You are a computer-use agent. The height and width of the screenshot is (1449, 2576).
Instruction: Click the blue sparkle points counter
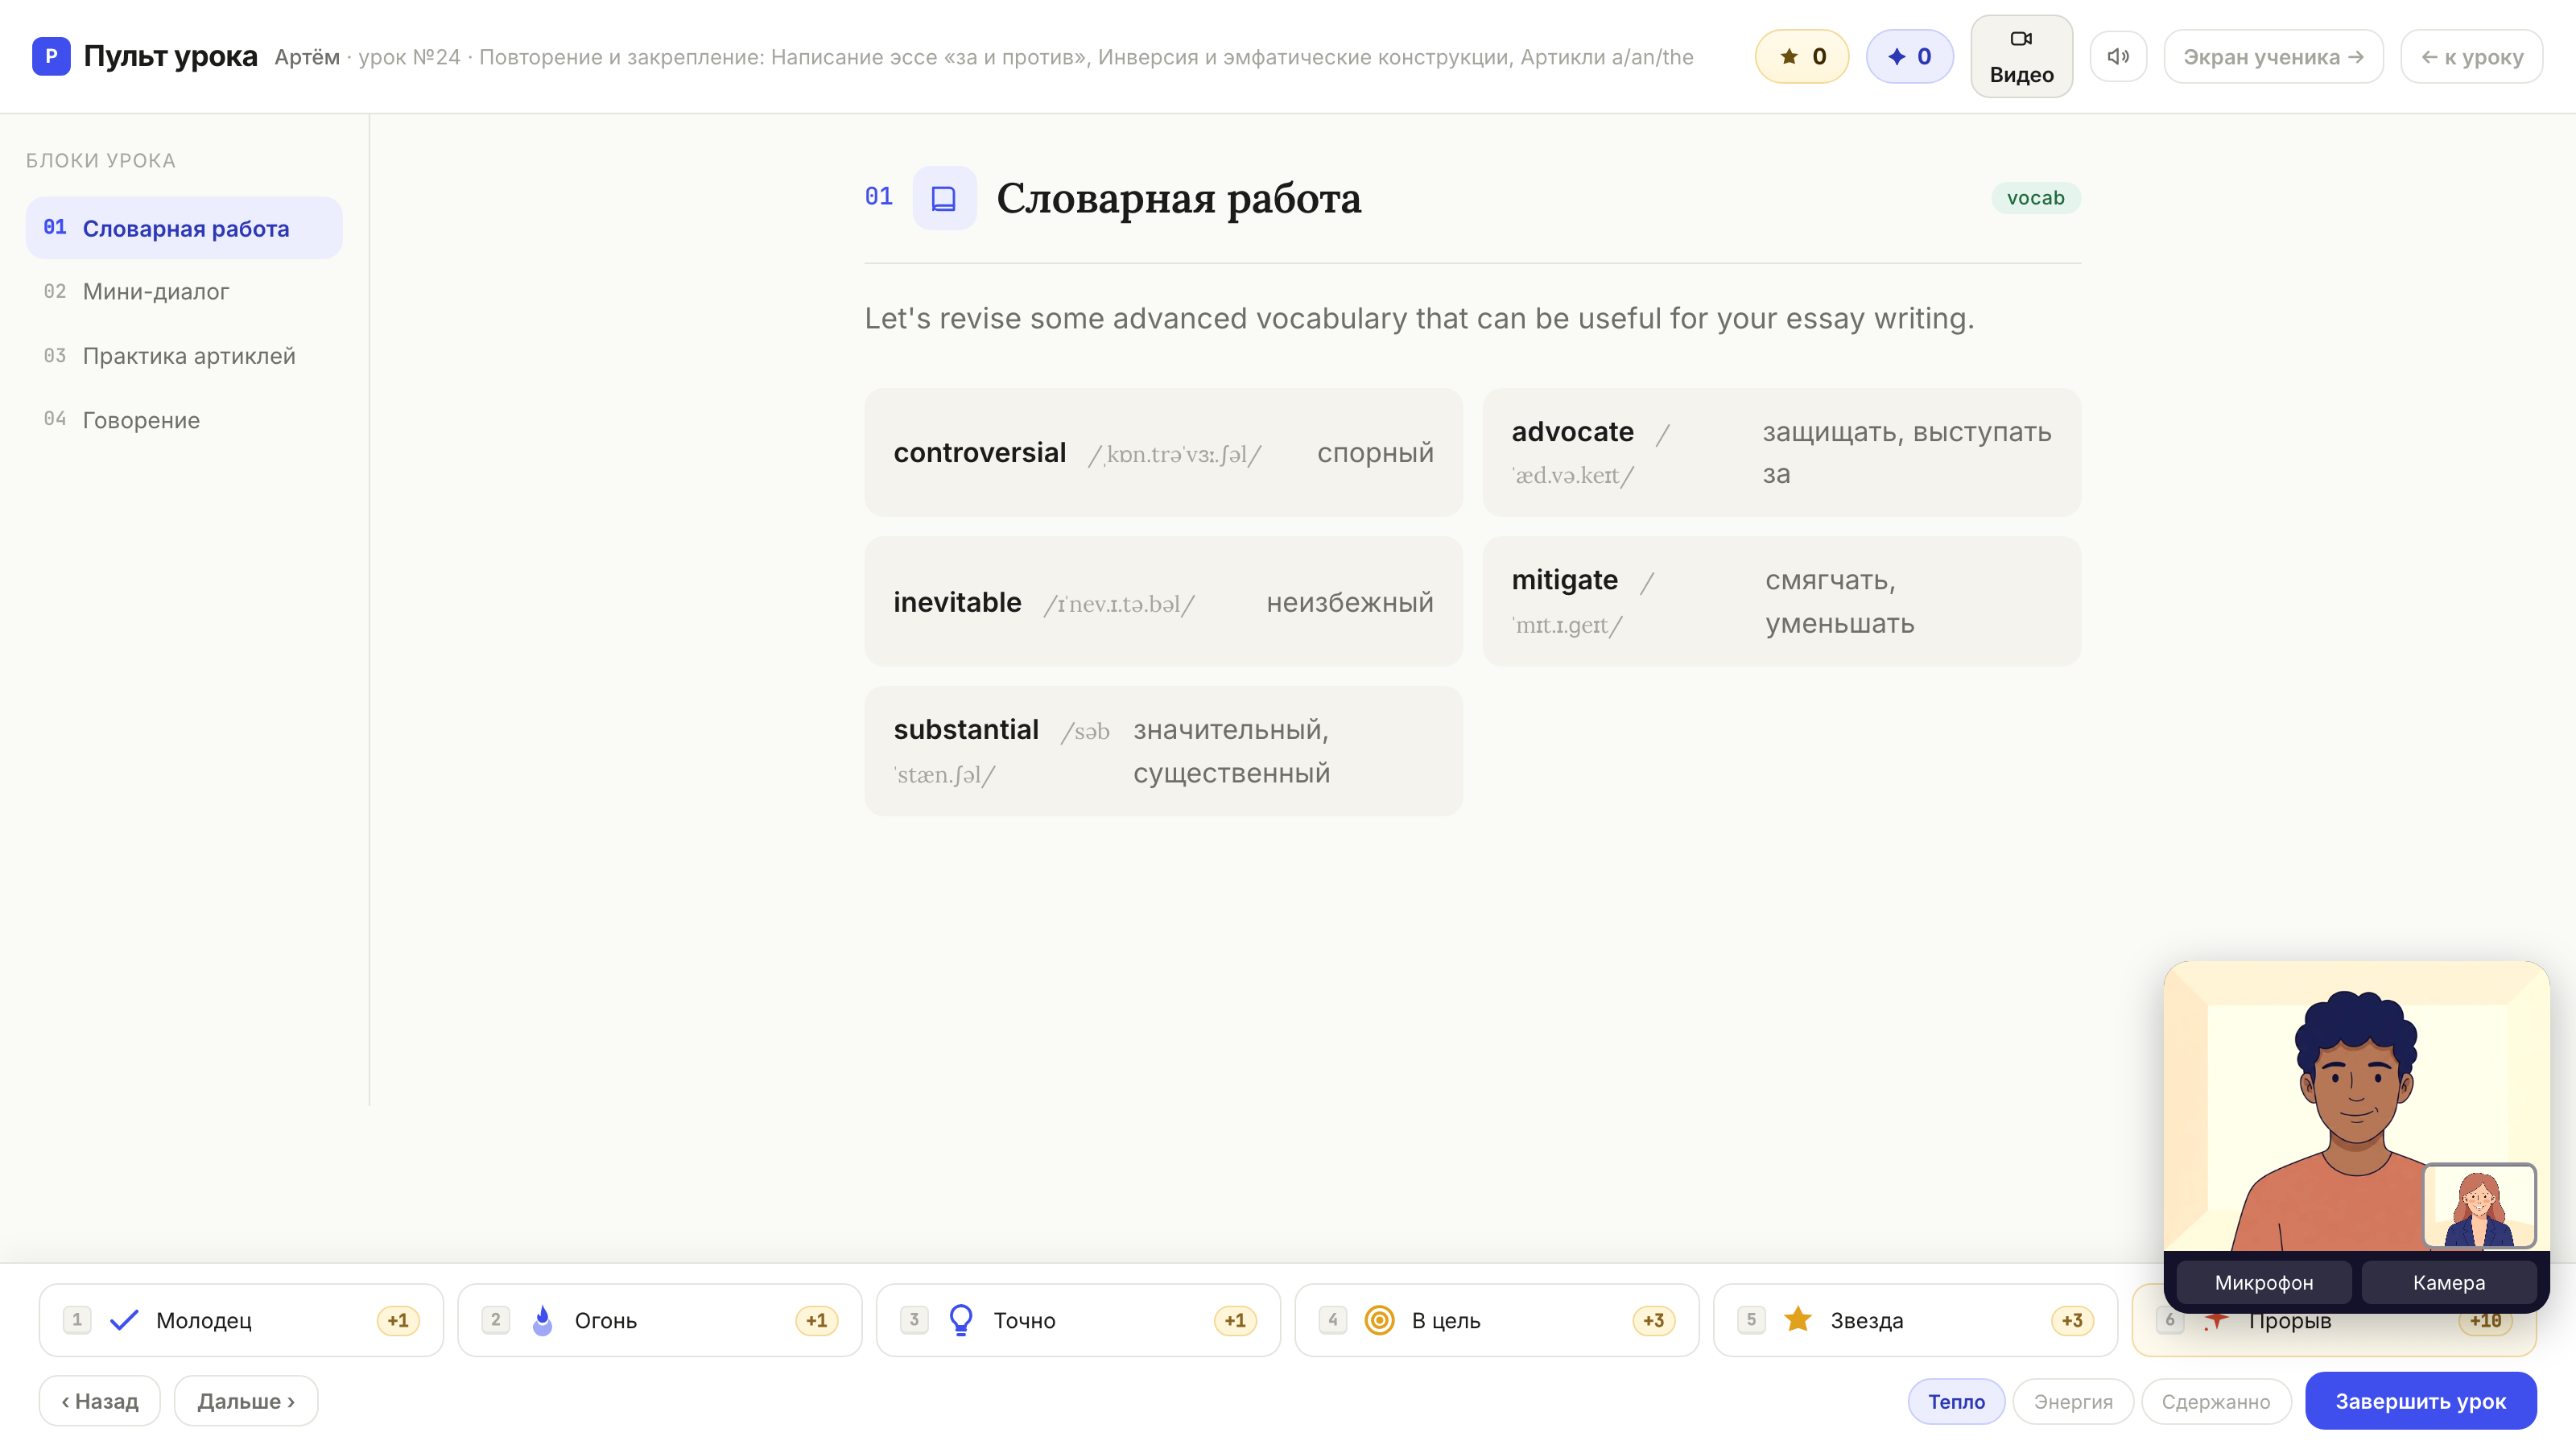point(1909,57)
